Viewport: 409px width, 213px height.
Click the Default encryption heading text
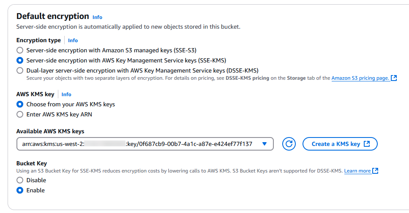[x=52, y=16]
